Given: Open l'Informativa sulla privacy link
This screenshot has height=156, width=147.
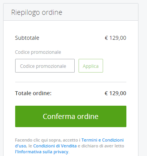Looking at the screenshot, I should (42, 152).
